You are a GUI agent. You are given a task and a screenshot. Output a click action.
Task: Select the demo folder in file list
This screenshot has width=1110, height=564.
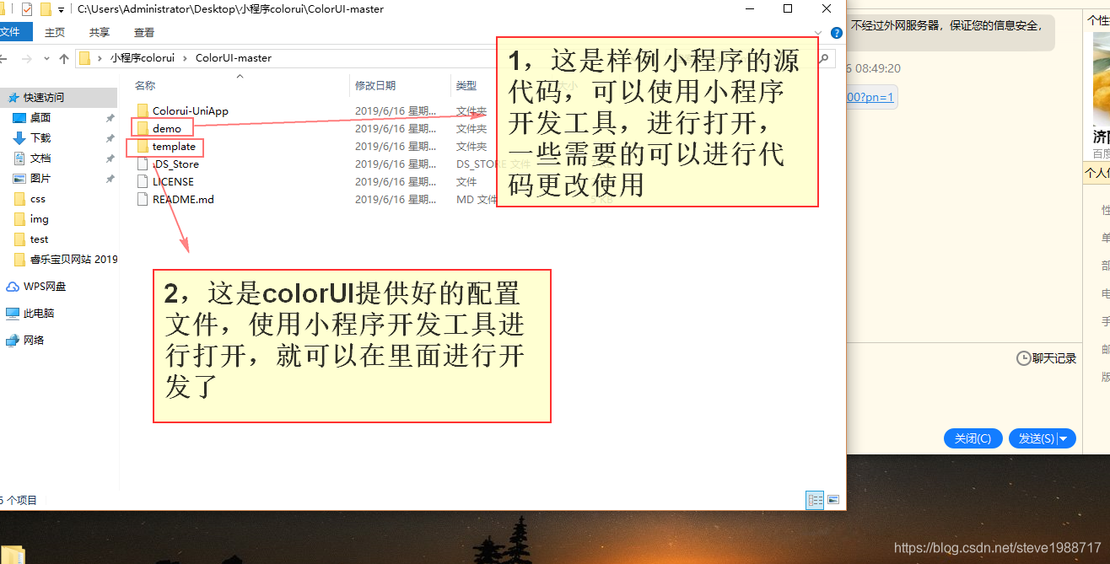click(x=167, y=128)
